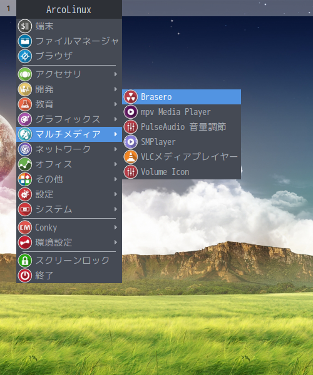Select 終了 to exit session
Image resolution: width=313 pixels, height=375 pixels.
point(69,276)
